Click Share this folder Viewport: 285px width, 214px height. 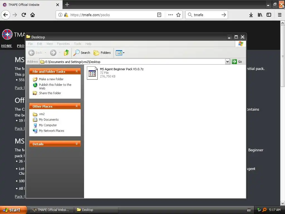tap(47, 93)
